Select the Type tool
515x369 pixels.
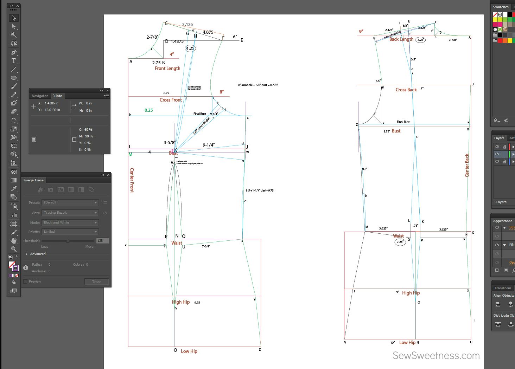click(14, 61)
